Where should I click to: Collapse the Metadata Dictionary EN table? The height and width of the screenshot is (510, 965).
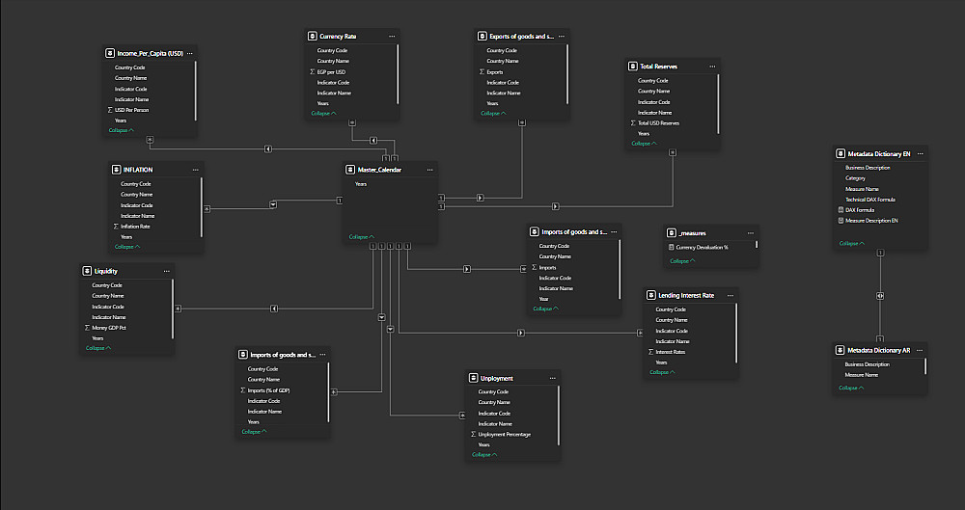852,244
